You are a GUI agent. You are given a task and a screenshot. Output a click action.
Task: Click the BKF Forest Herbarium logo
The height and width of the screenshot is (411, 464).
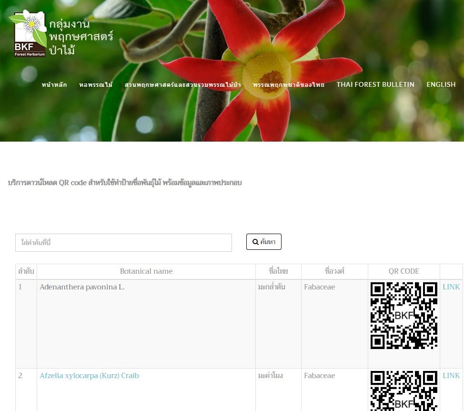coord(28,33)
